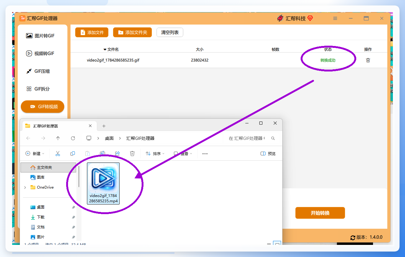Click the 23802432 size value
405x257 pixels.
(200, 60)
